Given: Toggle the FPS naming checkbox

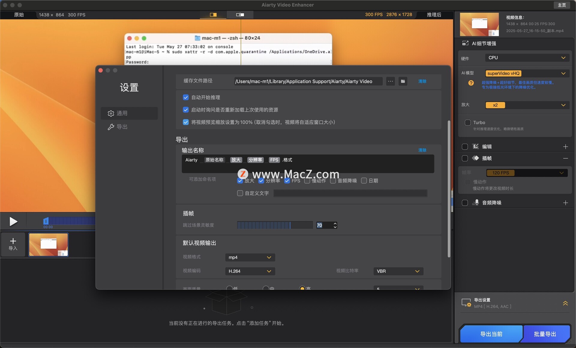Looking at the screenshot, I should (287, 181).
